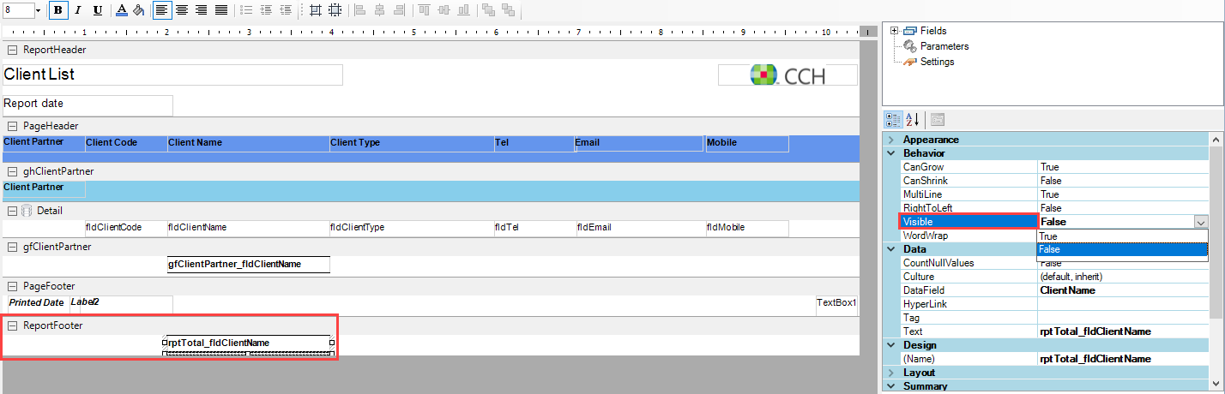Select the Client List title textbox
This screenshot has height=394, width=1225.
172,75
